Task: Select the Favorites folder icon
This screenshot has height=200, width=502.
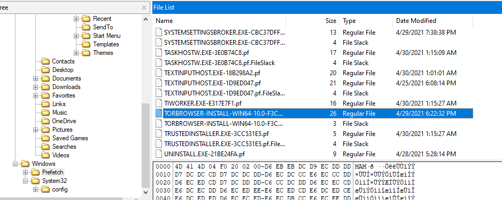Action: pyautogui.click(x=45, y=95)
